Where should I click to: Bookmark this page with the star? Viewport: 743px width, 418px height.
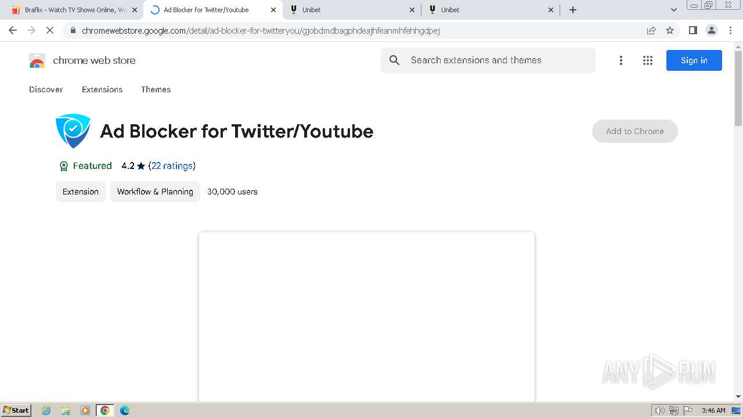(x=670, y=30)
